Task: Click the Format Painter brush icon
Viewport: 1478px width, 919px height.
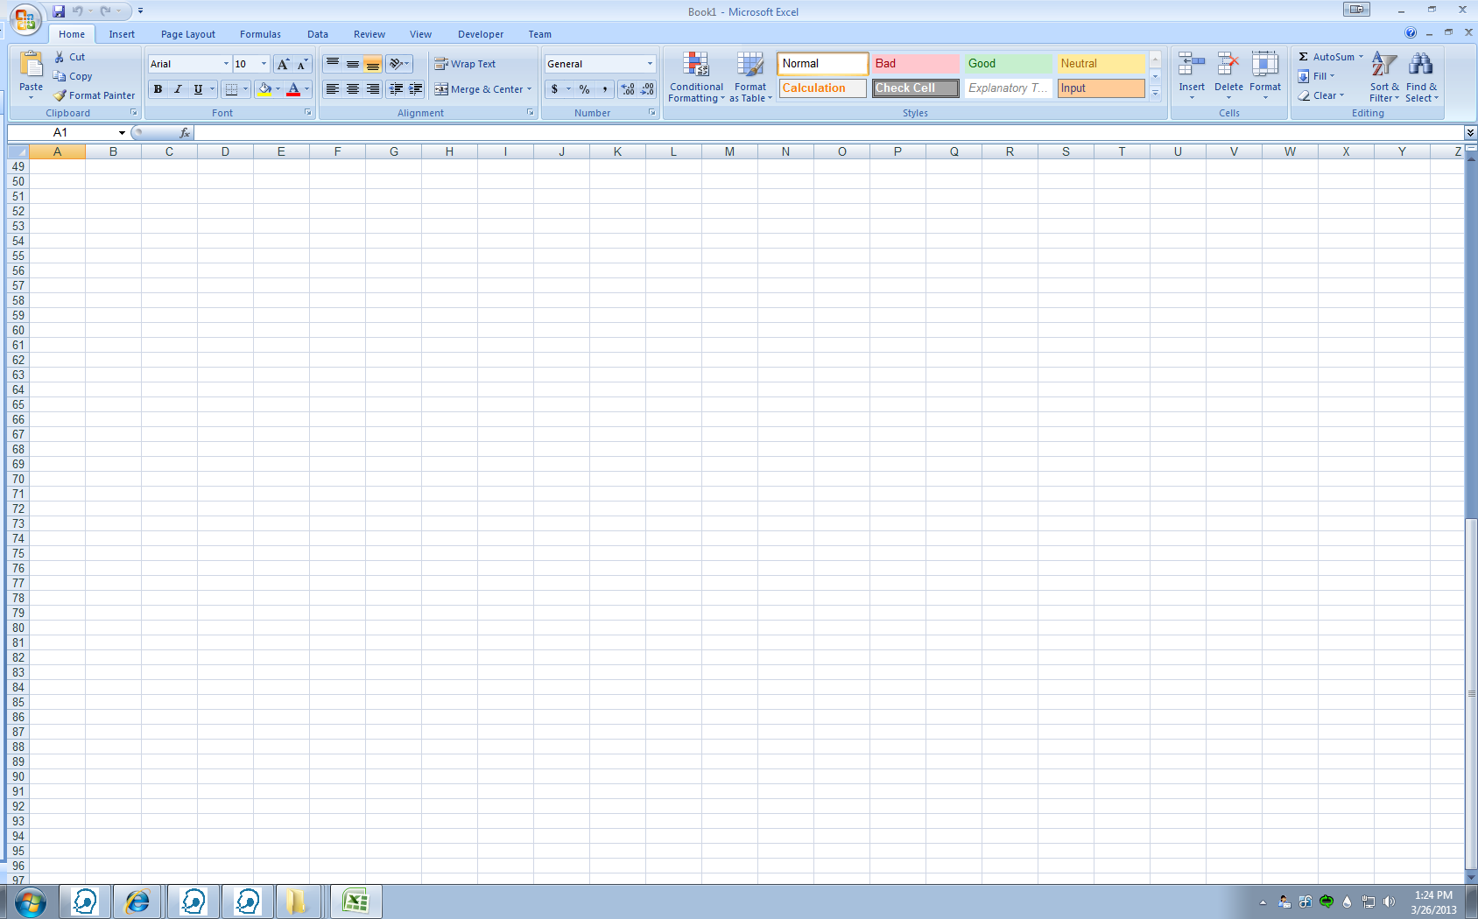Action: pyautogui.click(x=60, y=95)
